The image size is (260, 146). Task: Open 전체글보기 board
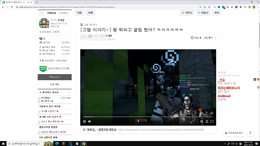click(46, 98)
